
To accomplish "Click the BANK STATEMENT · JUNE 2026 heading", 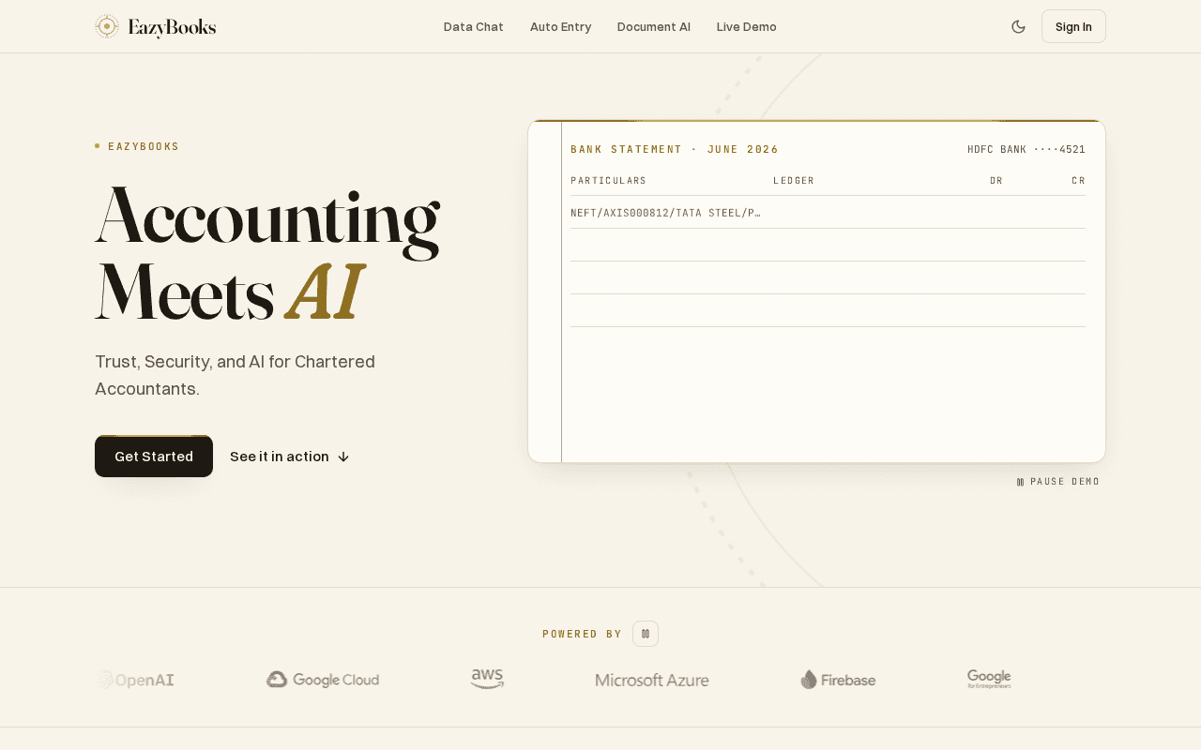I will [675, 149].
